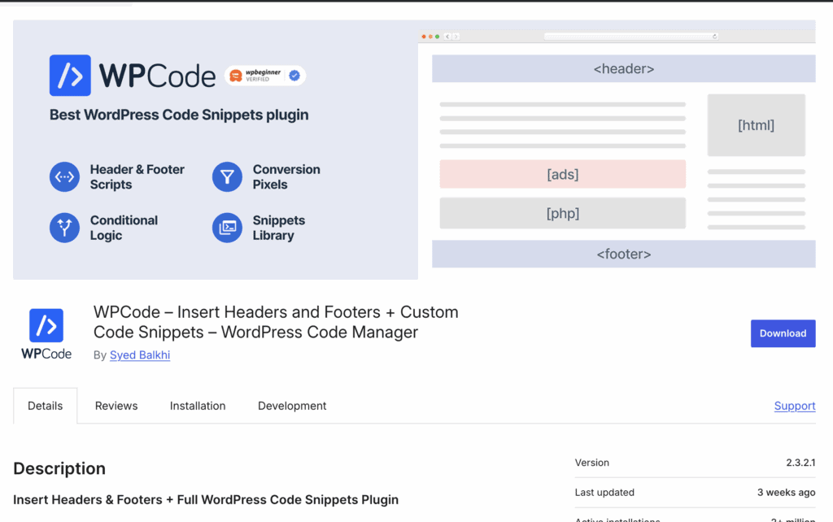Click the Description heading
This screenshot has height=522, width=833.
59,468
